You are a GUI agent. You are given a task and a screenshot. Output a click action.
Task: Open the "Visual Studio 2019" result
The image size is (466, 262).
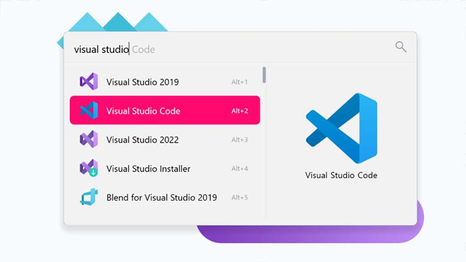coord(165,82)
